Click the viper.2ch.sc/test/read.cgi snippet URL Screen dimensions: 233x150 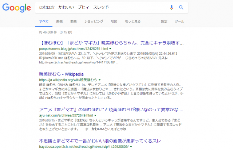pyautogui.click(x=77, y=62)
